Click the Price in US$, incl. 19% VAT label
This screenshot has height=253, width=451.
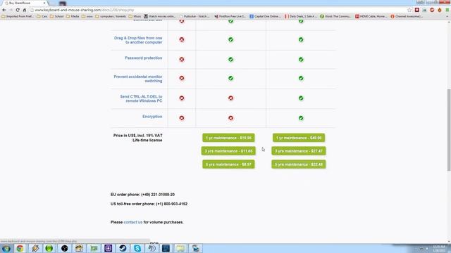[x=138, y=136]
